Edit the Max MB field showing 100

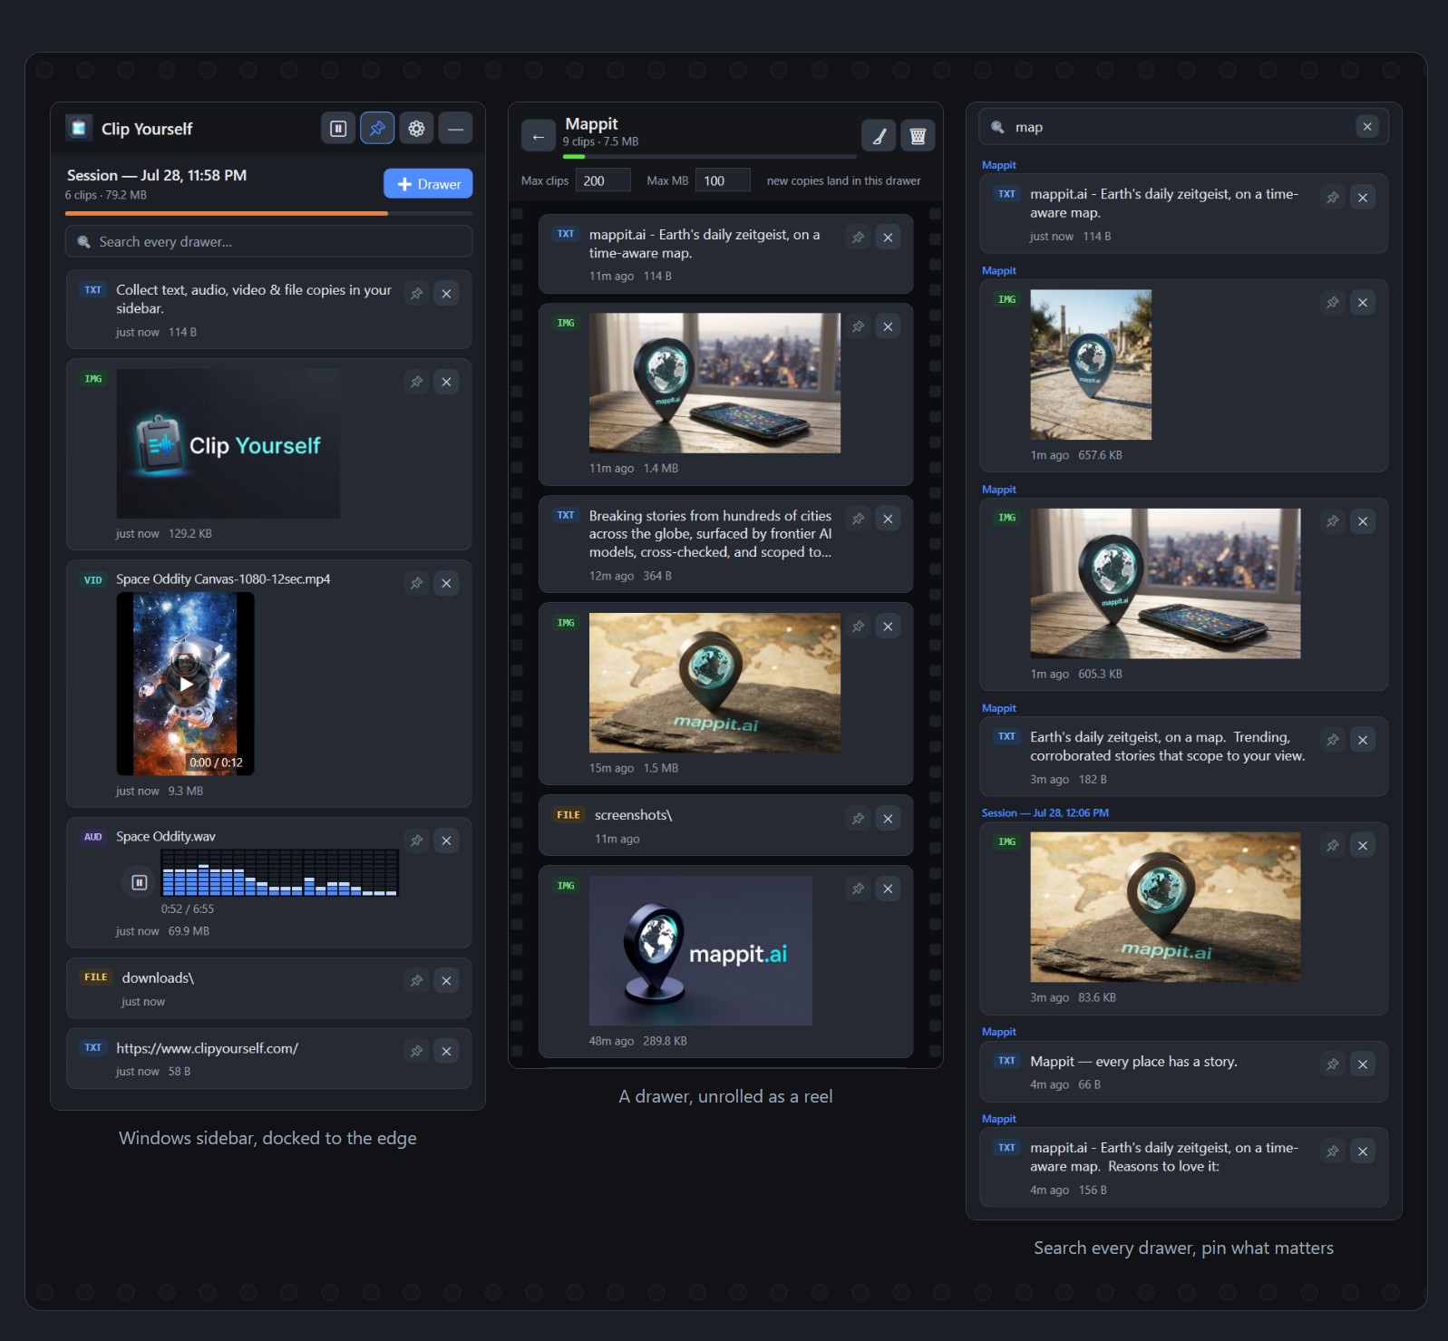[x=723, y=180]
